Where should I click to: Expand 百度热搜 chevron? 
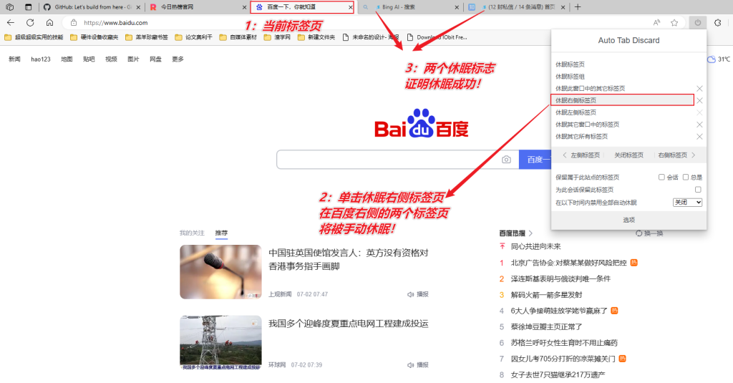tap(530, 233)
